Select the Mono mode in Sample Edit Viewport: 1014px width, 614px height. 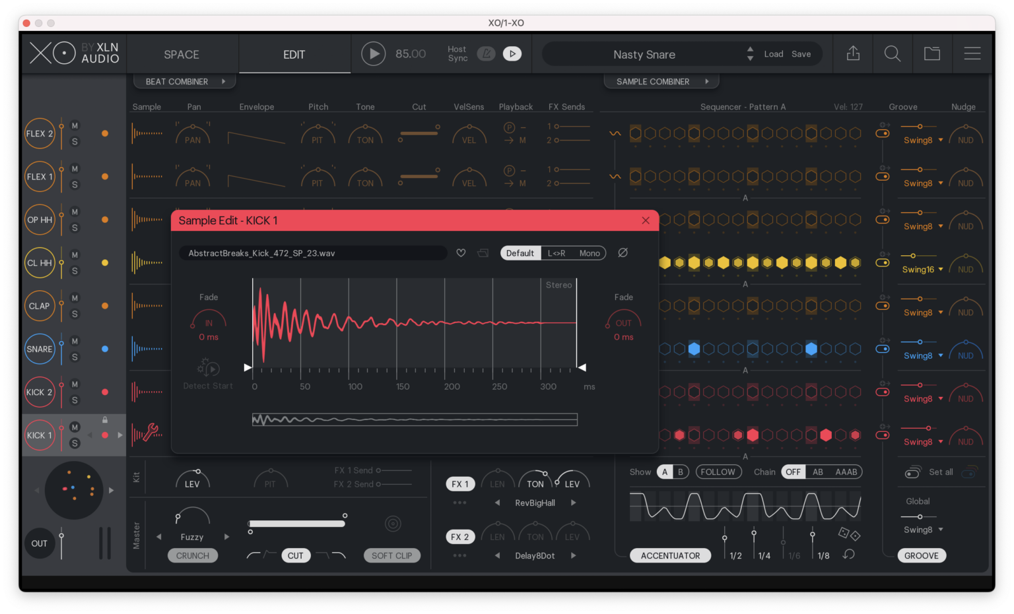point(590,253)
